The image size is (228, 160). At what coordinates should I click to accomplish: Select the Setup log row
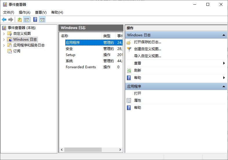click(94, 55)
